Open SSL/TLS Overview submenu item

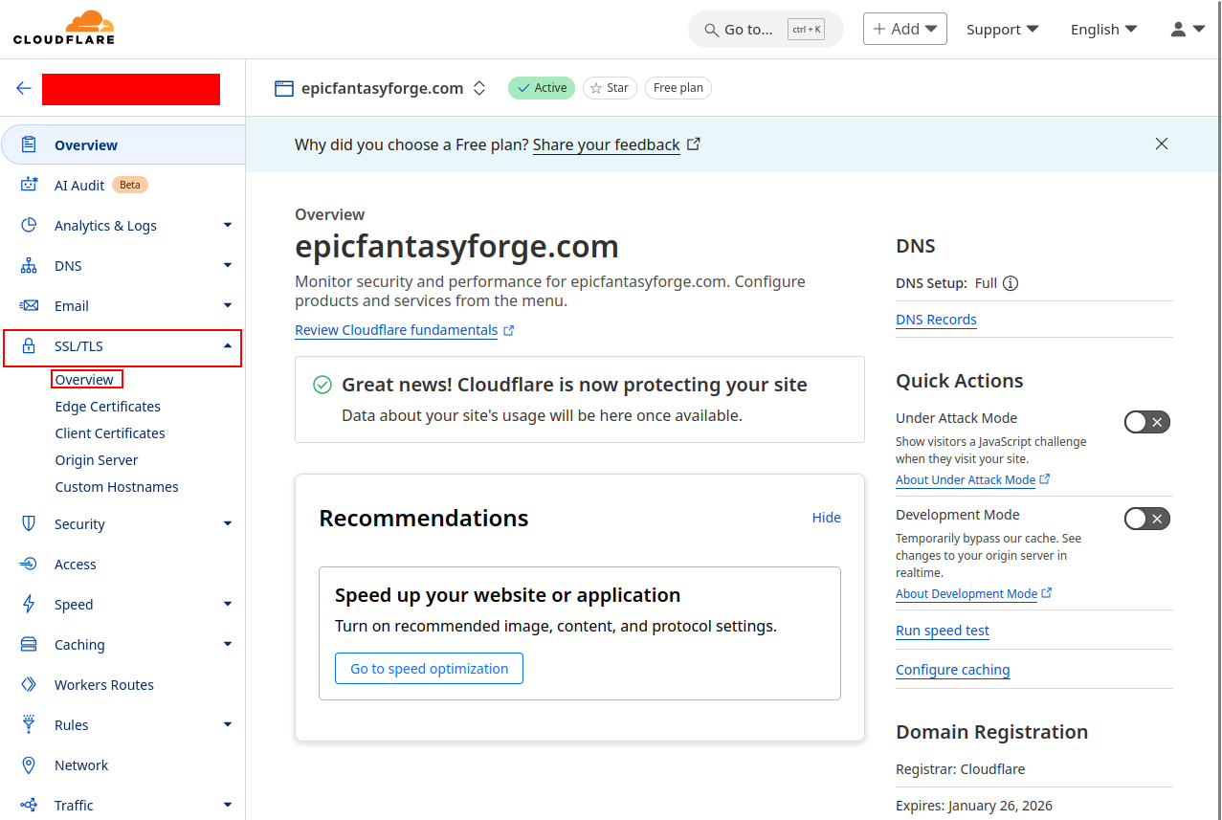coord(84,380)
